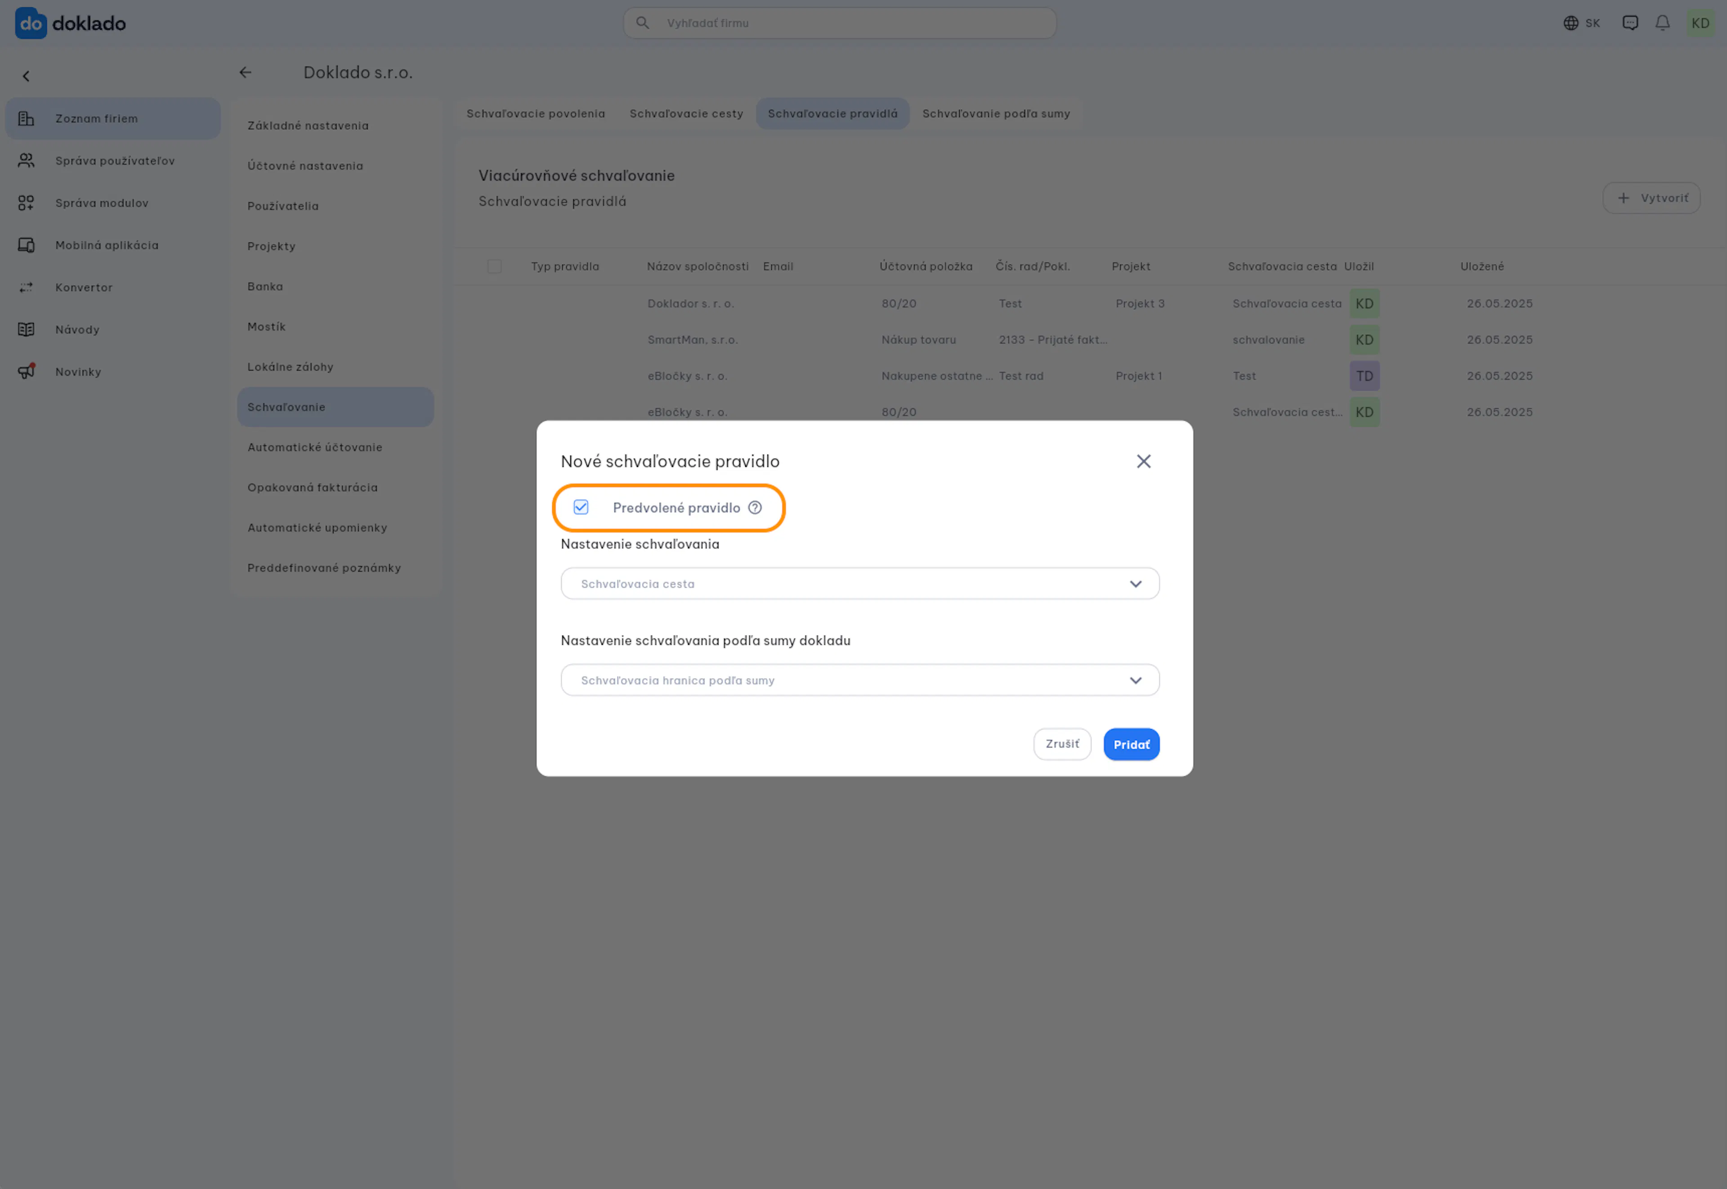
Task: Click the Mobilná aplikácia device icon
Action: [x=26, y=245]
